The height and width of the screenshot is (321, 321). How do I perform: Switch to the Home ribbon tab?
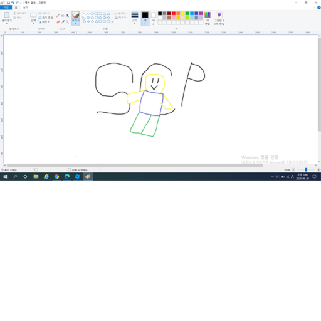pyautogui.click(x=16, y=8)
